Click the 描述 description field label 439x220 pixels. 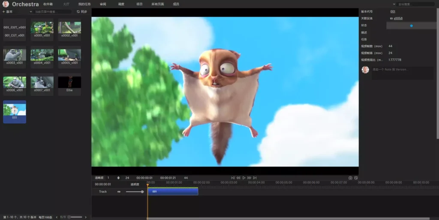pyautogui.click(x=364, y=32)
